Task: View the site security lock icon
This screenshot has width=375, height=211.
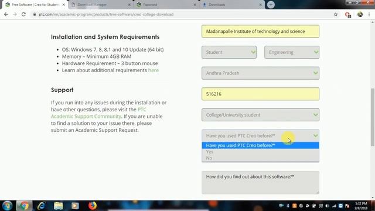Action: (35, 14)
